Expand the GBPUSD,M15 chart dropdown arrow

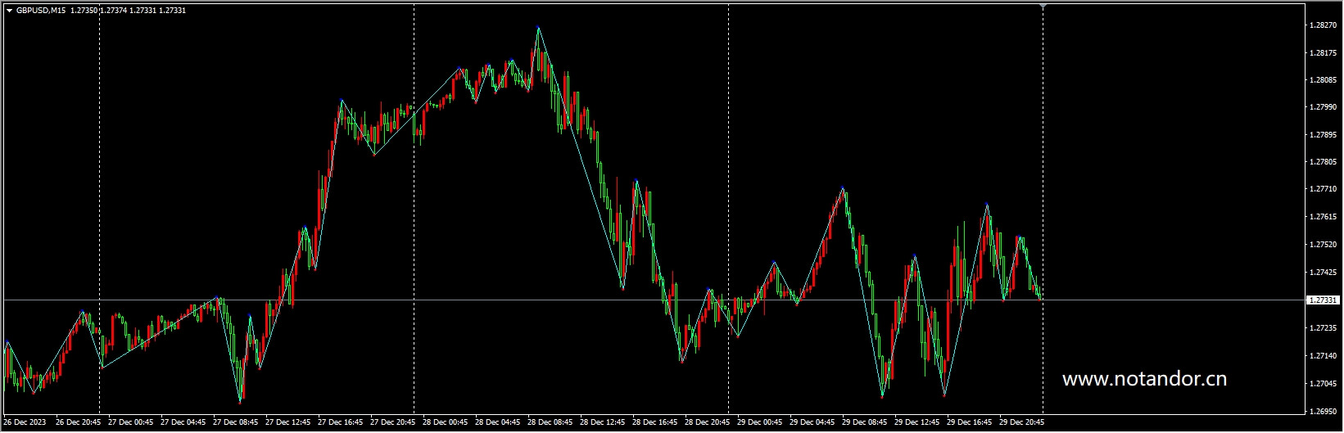pyautogui.click(x=9, y=10)
